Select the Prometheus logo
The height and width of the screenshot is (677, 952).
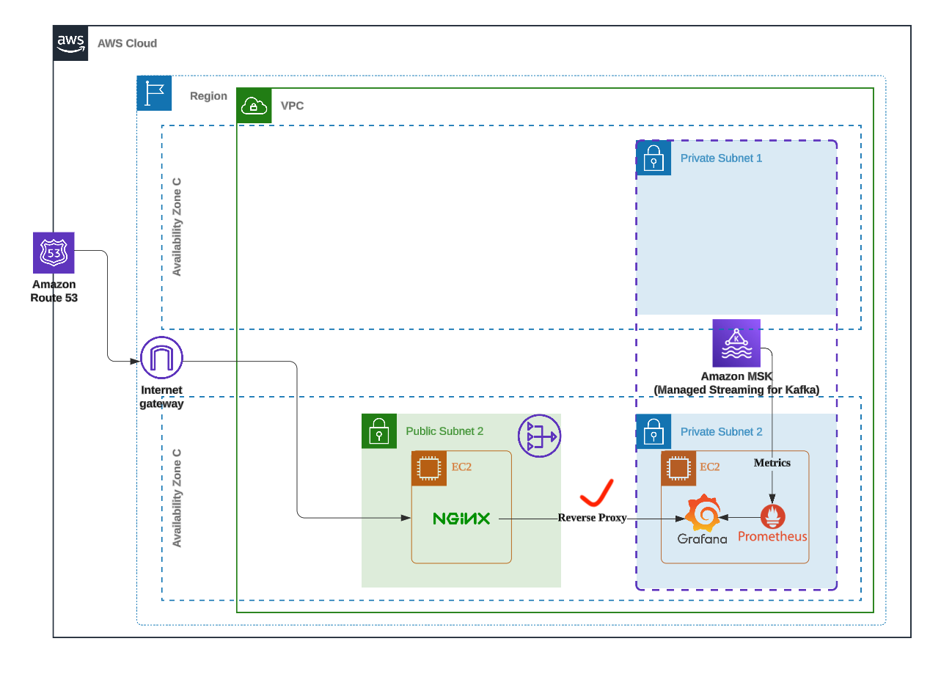[772, 516]
